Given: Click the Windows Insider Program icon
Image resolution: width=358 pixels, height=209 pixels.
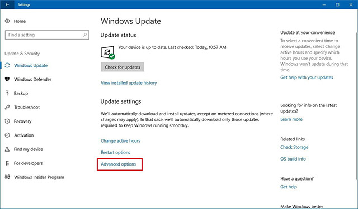Looking at the screenshot, I should (x=7, y=177).
